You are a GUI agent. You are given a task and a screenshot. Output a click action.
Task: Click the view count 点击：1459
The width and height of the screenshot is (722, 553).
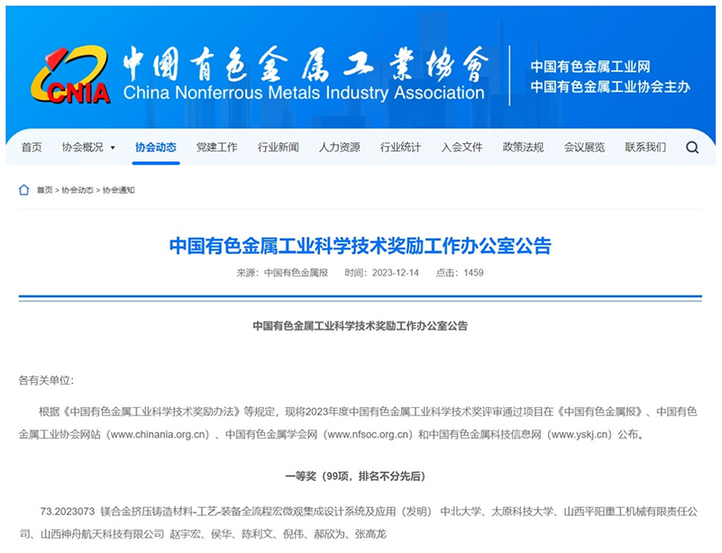[x=460, y=273]
